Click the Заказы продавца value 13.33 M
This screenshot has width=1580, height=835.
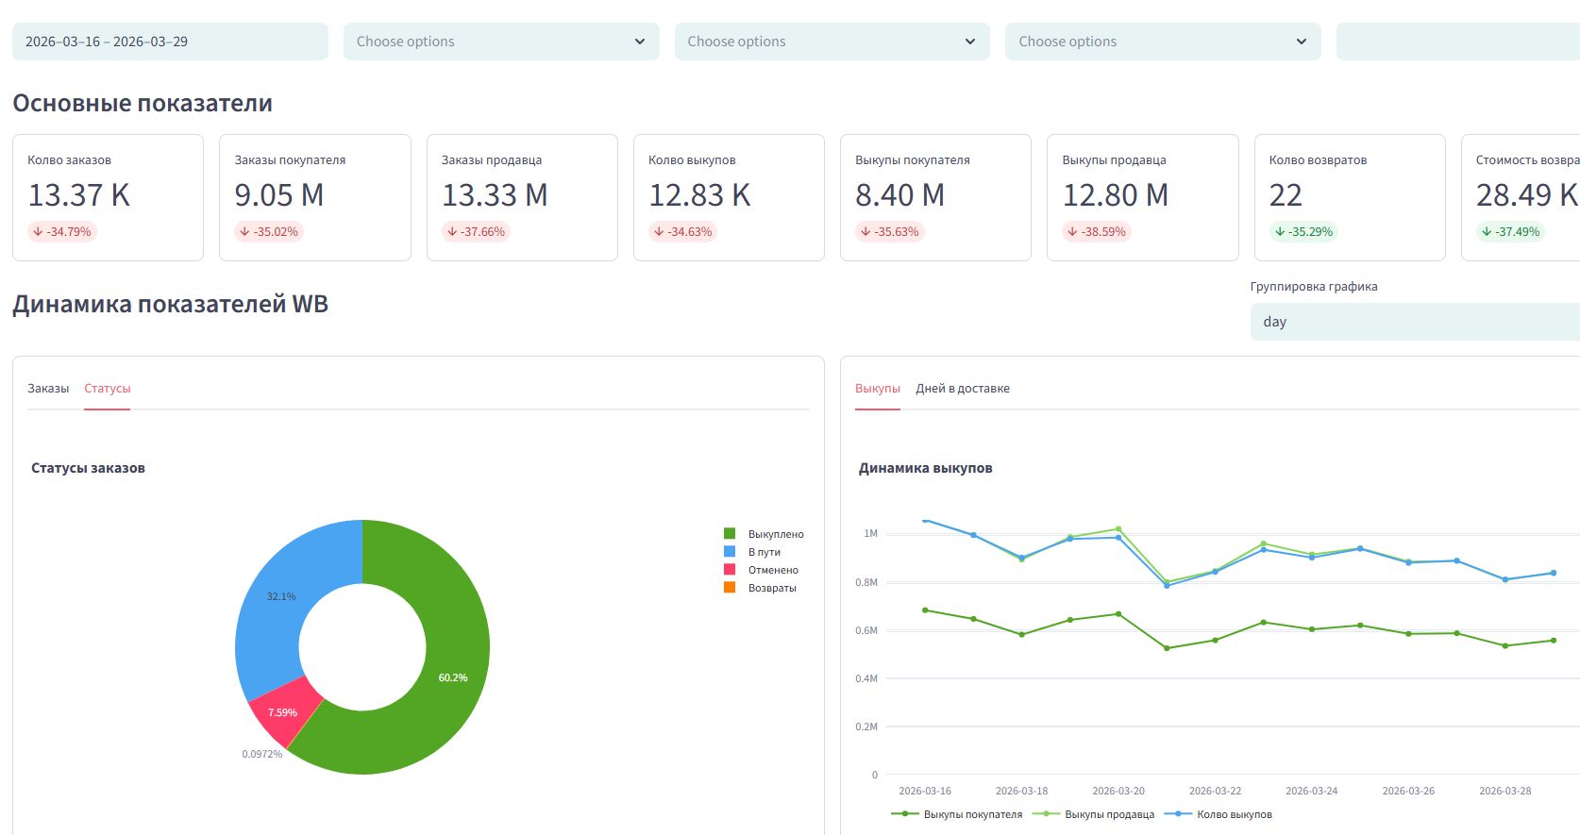[495, 195]
